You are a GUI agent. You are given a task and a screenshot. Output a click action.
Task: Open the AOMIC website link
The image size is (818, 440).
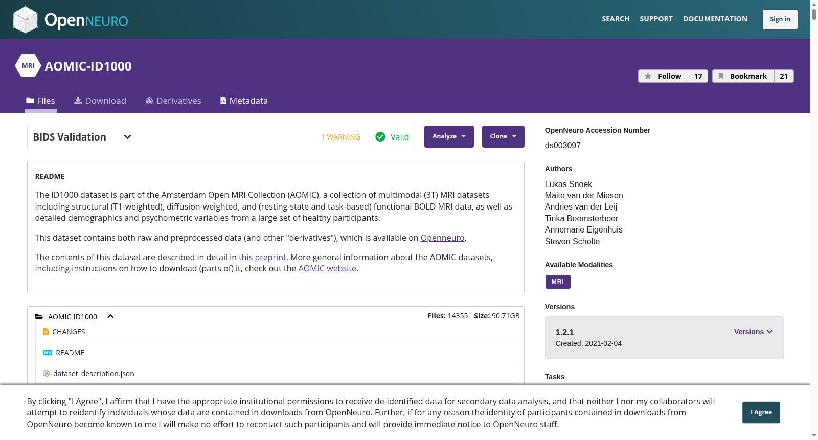pos(327,268)
